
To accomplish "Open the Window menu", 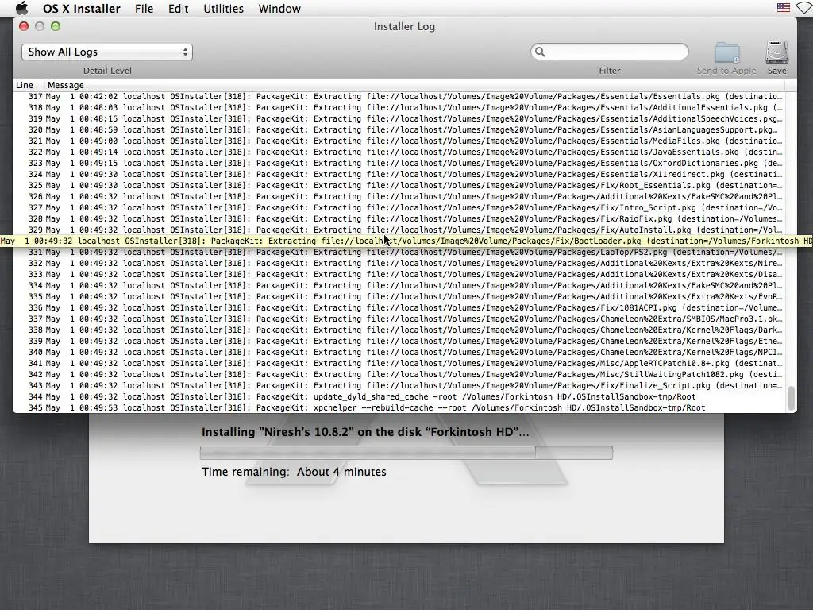I will click(x=279, y=9).
